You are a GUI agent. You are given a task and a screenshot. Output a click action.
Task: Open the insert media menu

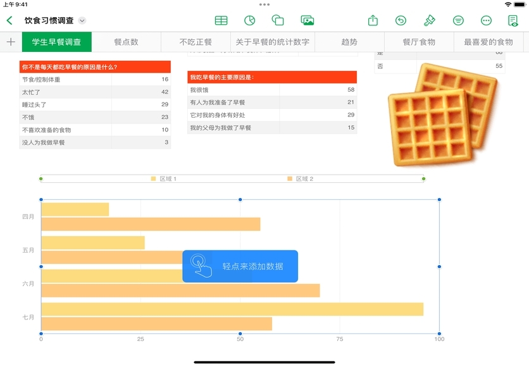[308, 21]
